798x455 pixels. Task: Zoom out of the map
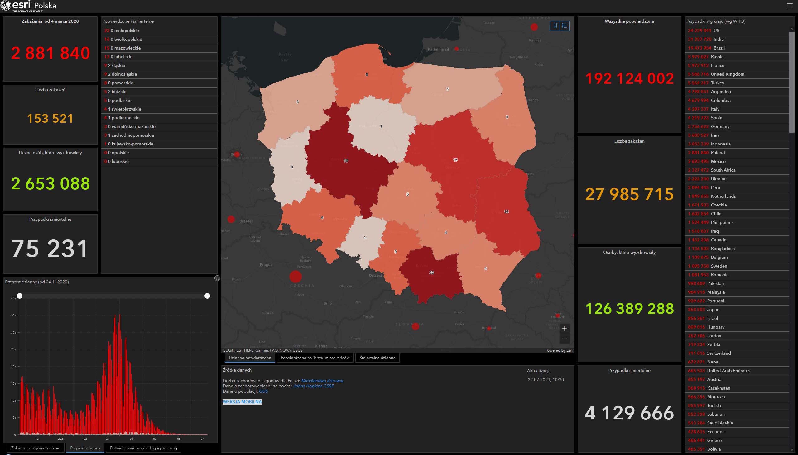(x=564, y=339)
